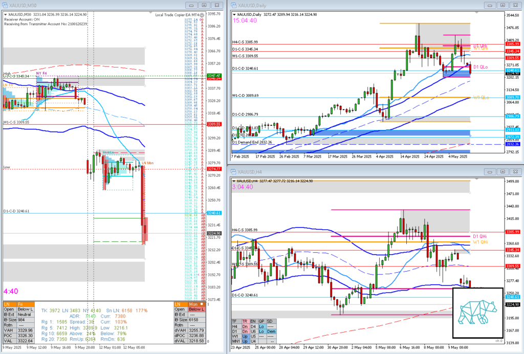Click the 3089.70 price tag on the Daily chart
Viewport: 524px width, 354px height.
pos(513,98)
